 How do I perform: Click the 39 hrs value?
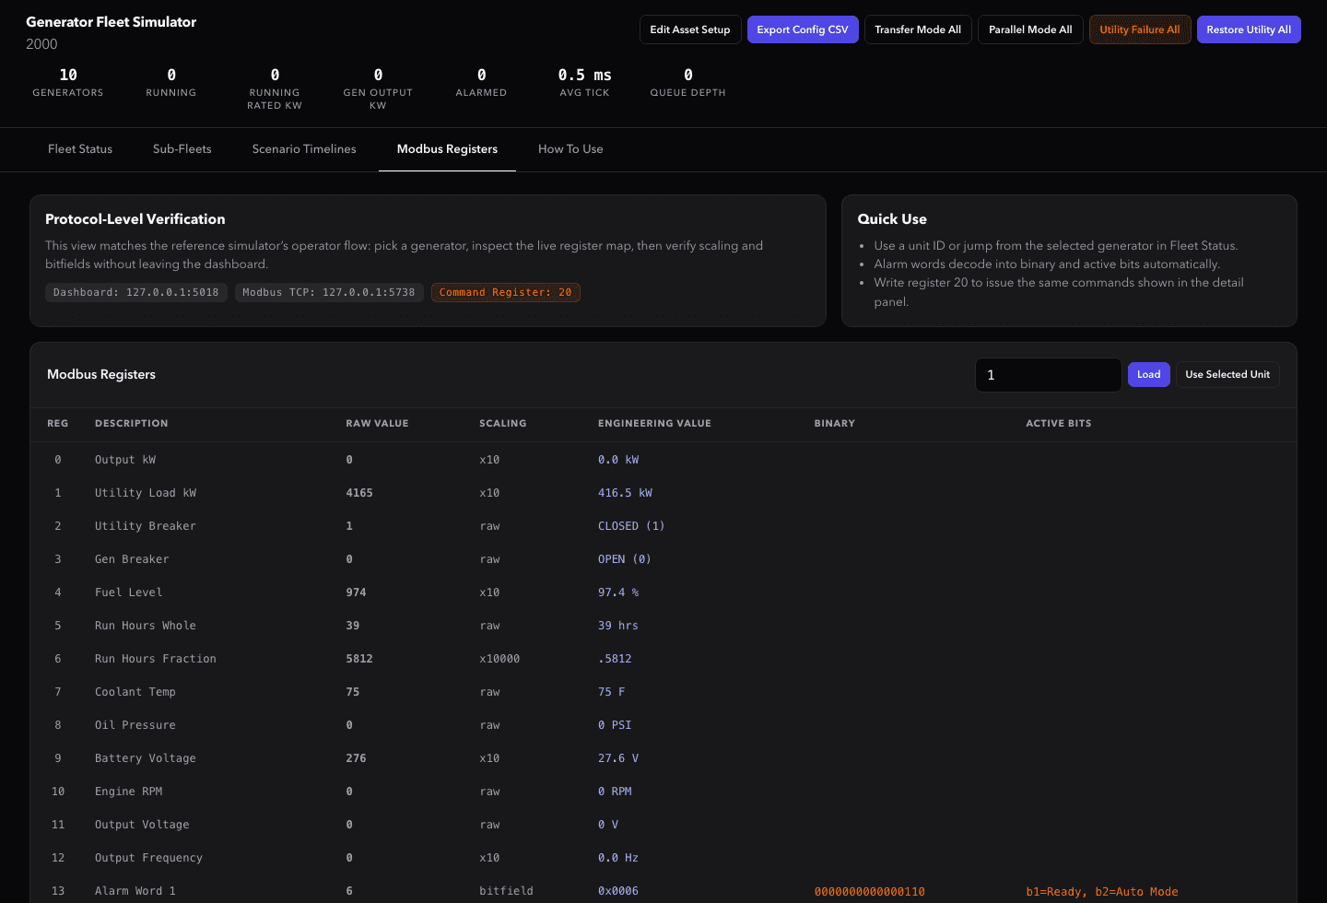pyautogui.click(x=618, y=626)
